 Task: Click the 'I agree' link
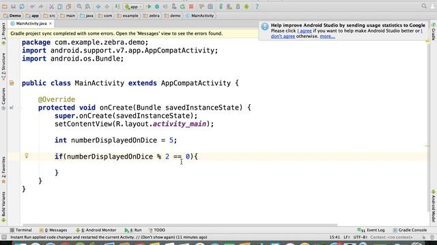click(305, 31)
